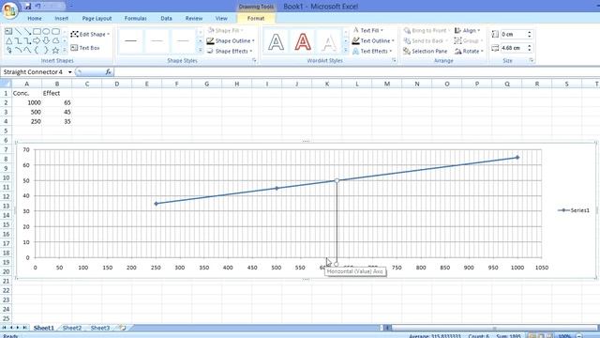Expand the Shape Styles gallery
600x338 pixels.
point(200,50)
